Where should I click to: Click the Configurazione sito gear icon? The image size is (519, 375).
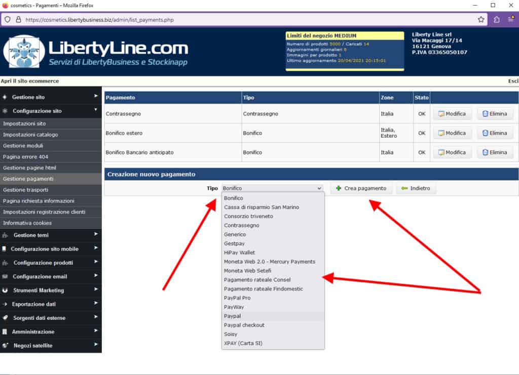click(5, 111)
